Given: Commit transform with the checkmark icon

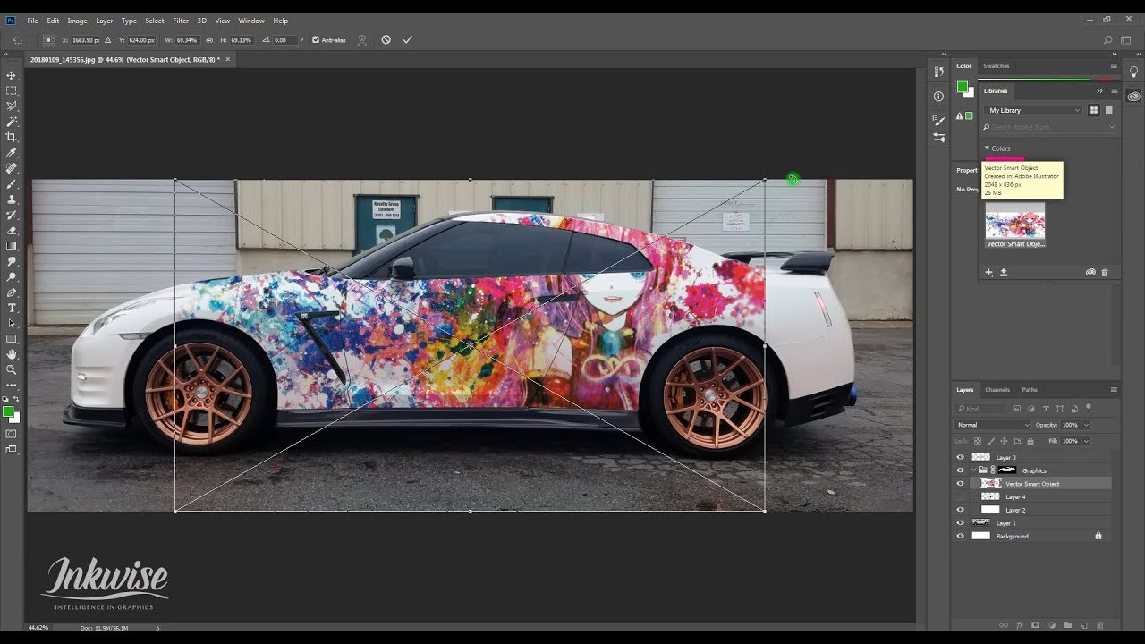Looking at the screenshot, I should pos(408,40).
